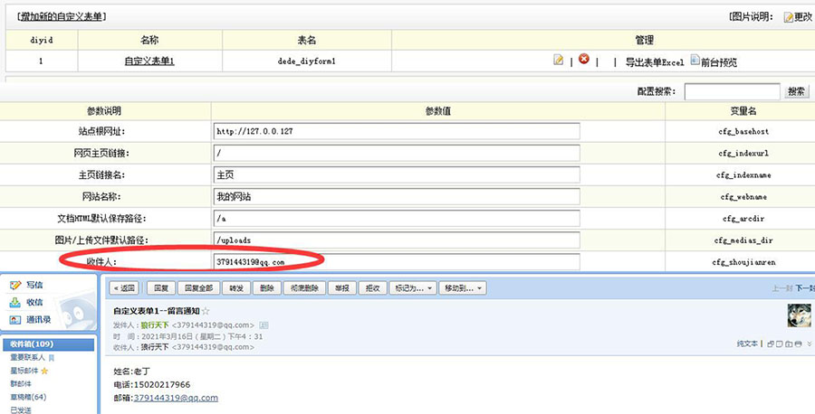
Task: Click the 收信 link
Action: [x=34, y=302]
